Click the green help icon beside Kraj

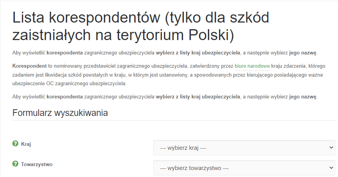[15, 144]
